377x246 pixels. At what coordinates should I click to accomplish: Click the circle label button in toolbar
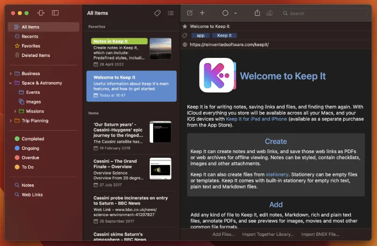pyautogui.click(x=225, y=13)
